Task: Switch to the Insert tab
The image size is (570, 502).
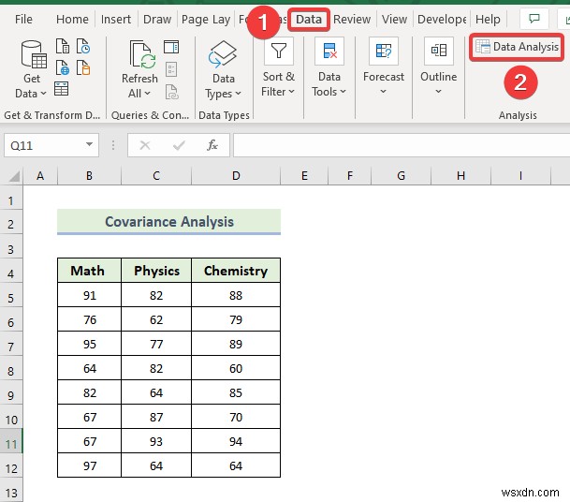Action: [x=116, y=19]
